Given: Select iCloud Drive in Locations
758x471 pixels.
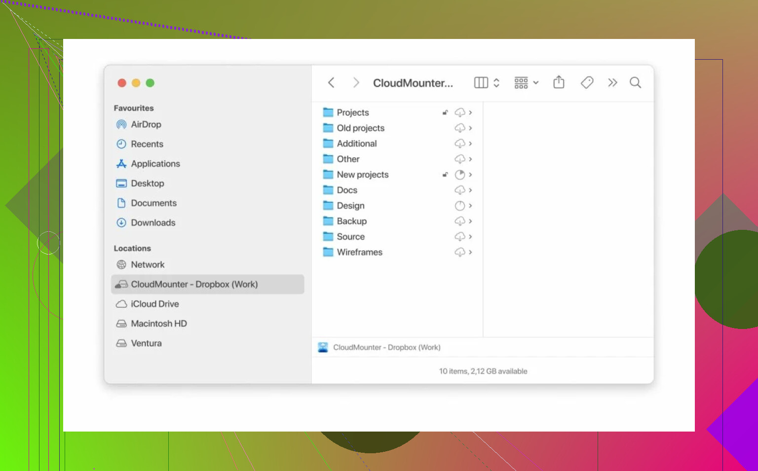Looking at the screenshot, I should pos(154,304).
